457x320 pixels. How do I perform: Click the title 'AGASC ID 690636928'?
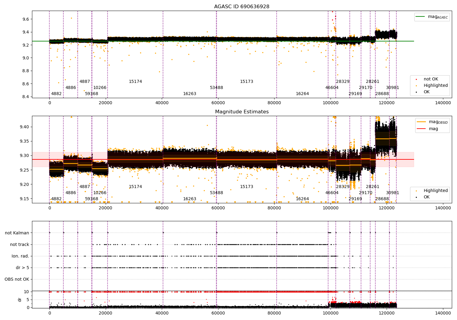pos(242,6)
